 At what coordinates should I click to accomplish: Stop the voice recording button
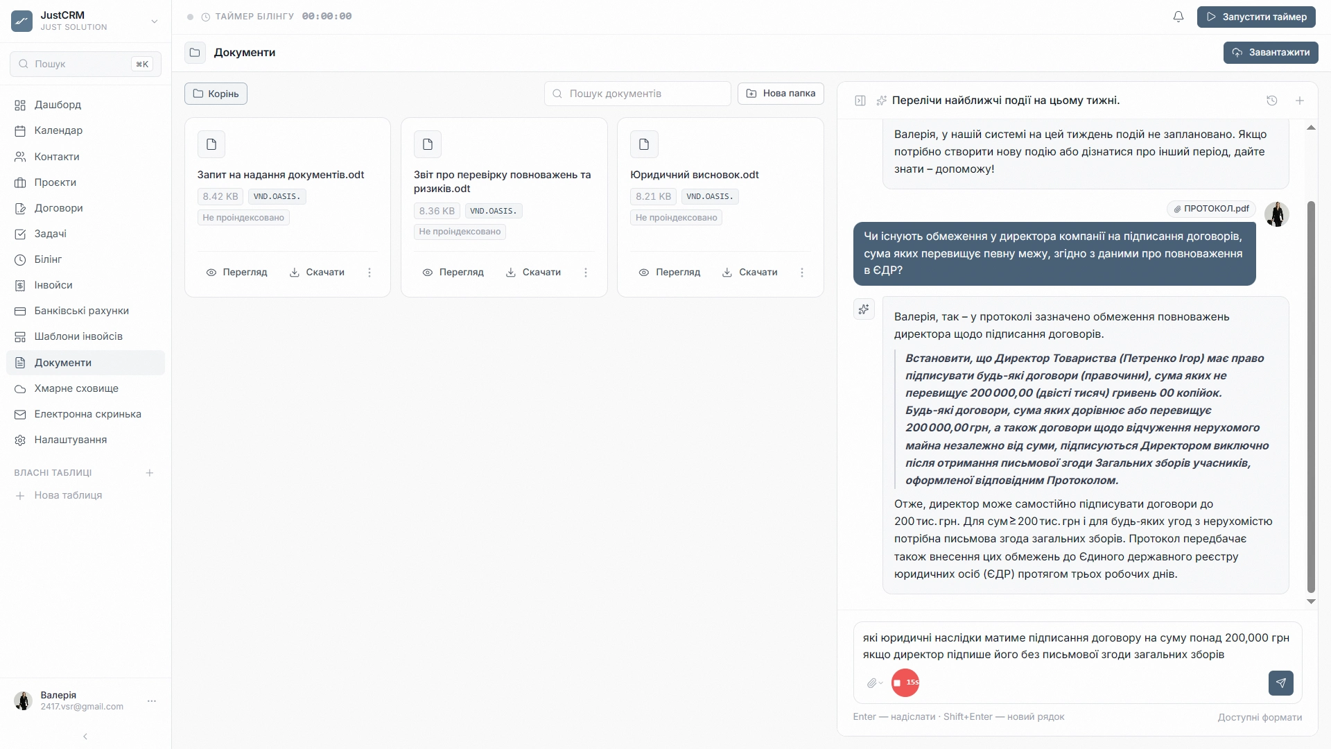click(905, 683)
